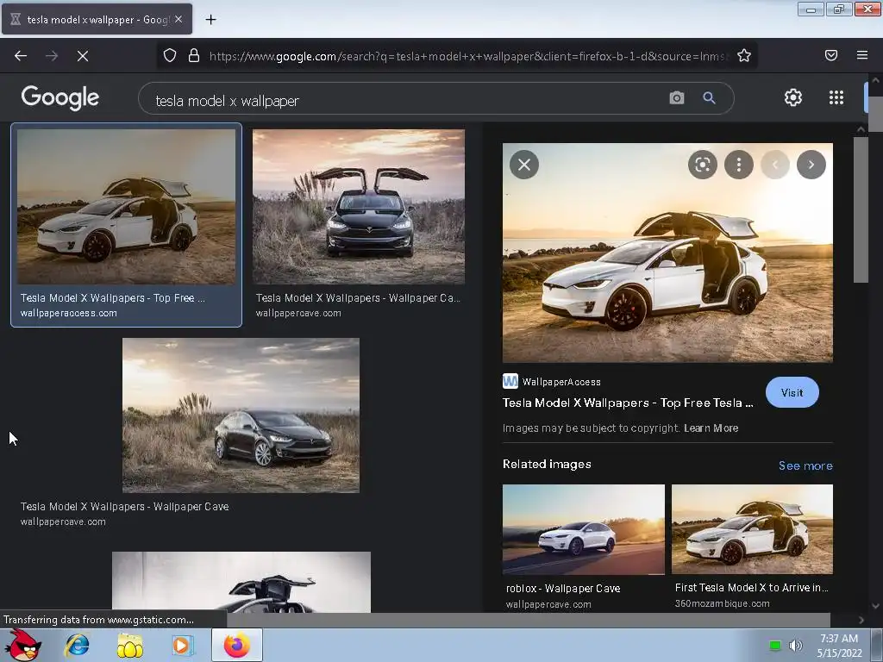Search inside image with Lens icon
The width and height of the screenshot is (883, 662).
[x=703, y=165]
